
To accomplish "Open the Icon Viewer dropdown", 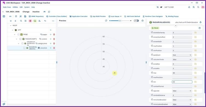I will click(115, 16).
